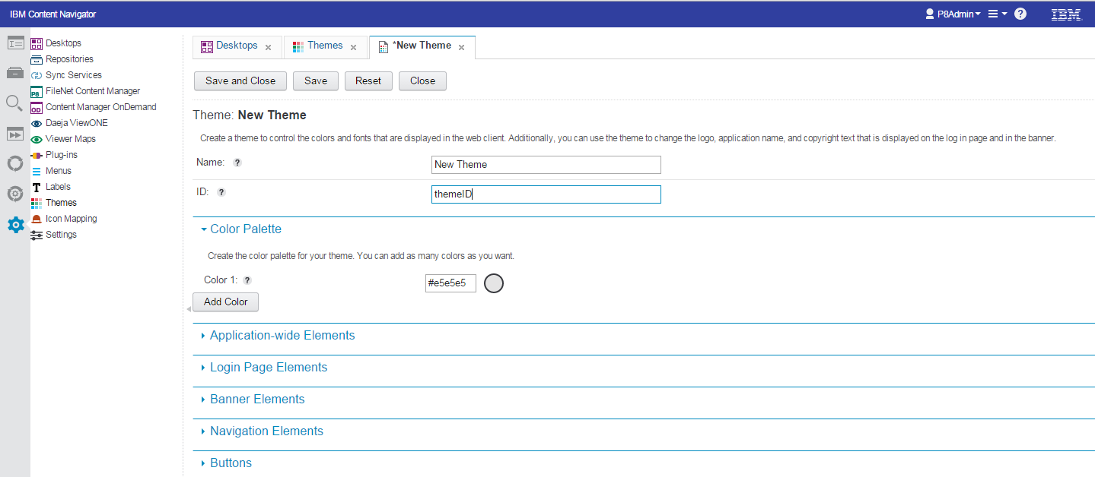Open the P8Admin user dropdown
The height and width of the screenshot is (477, 1095).
(x=953, y=14)
